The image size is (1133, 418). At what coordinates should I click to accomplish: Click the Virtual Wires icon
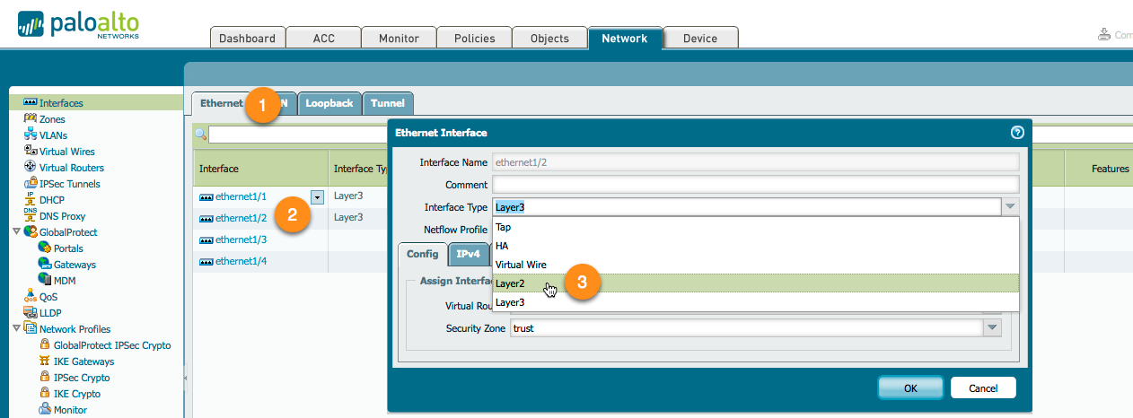coord(30,152)
